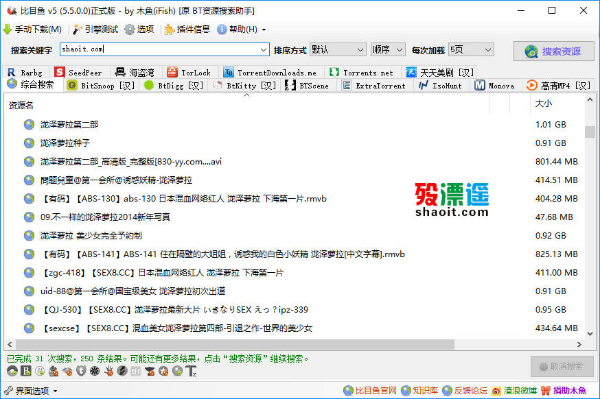
Task: Switch to the TorLock tab
Action: 189,72
